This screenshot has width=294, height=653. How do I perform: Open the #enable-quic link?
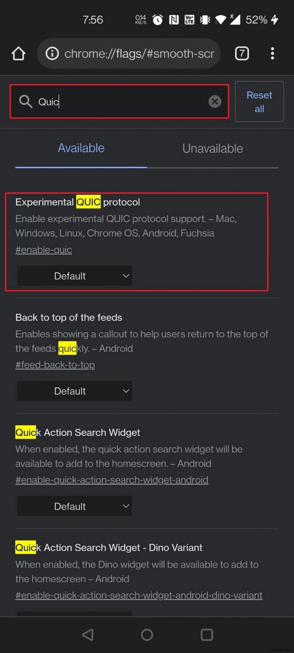tap(43, 250)
